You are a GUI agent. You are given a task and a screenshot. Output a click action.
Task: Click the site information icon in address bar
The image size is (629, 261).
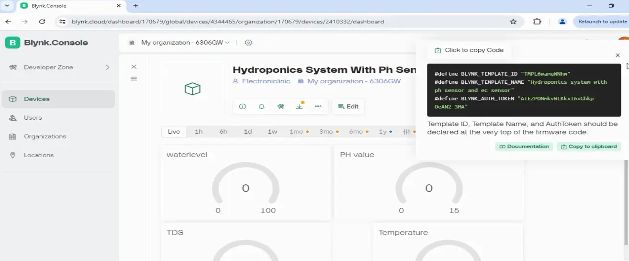(62, 22)
